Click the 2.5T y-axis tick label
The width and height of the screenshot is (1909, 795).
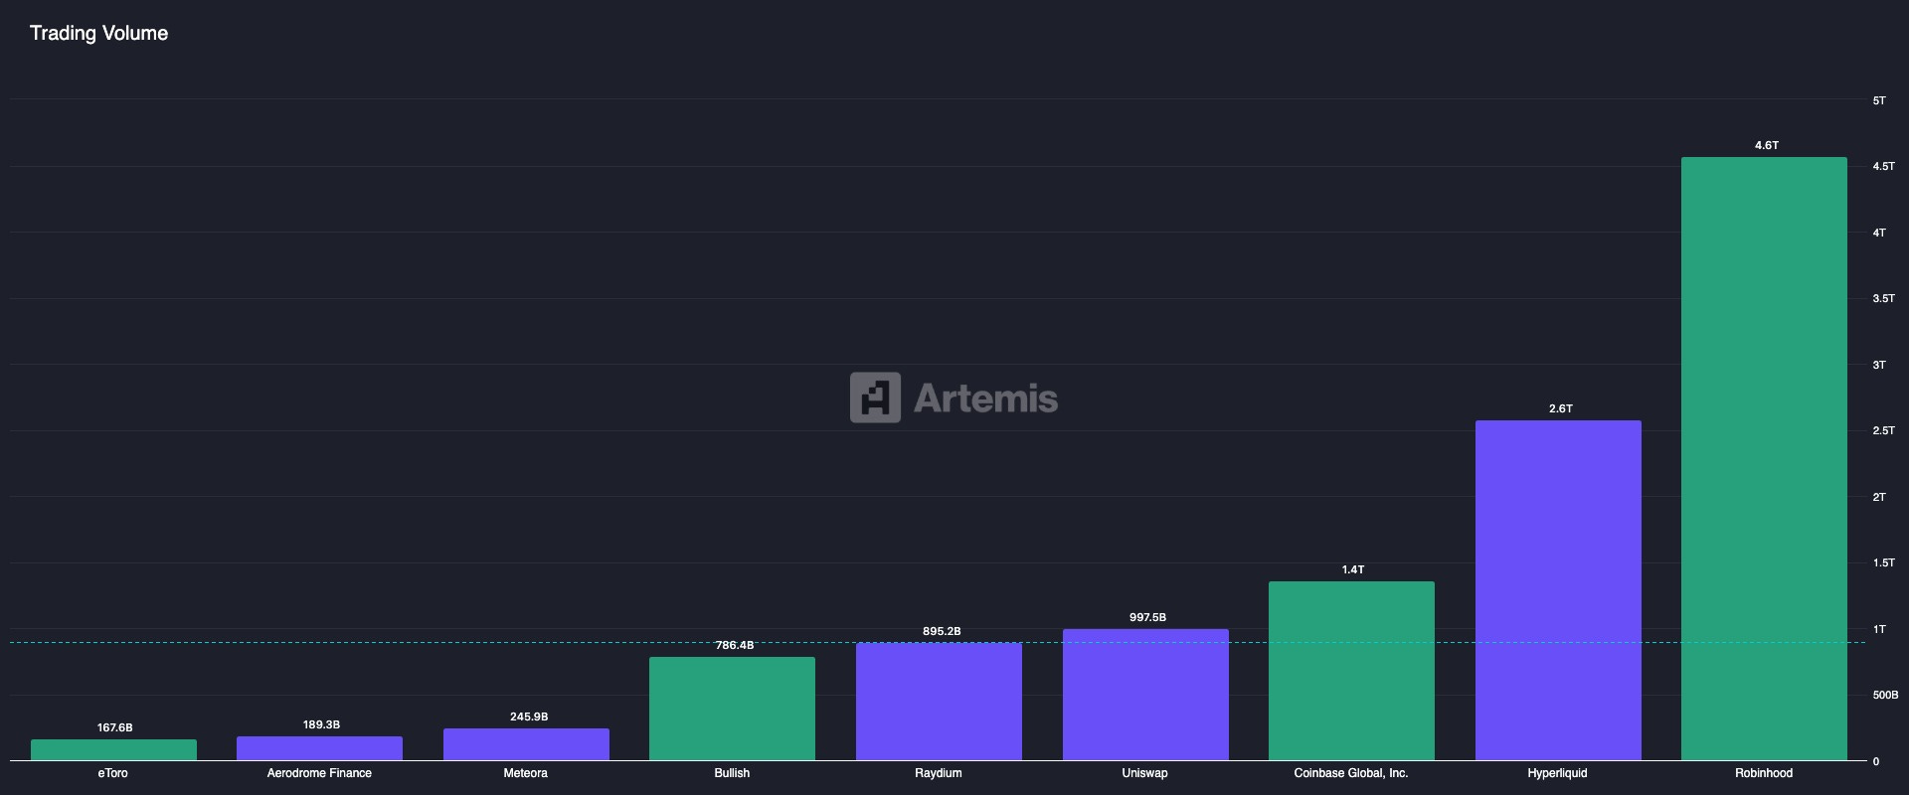tap(1883, 431)
